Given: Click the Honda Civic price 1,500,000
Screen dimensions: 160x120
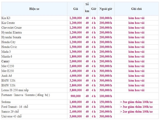Looking at the screenshot, I should coord(76,47).
